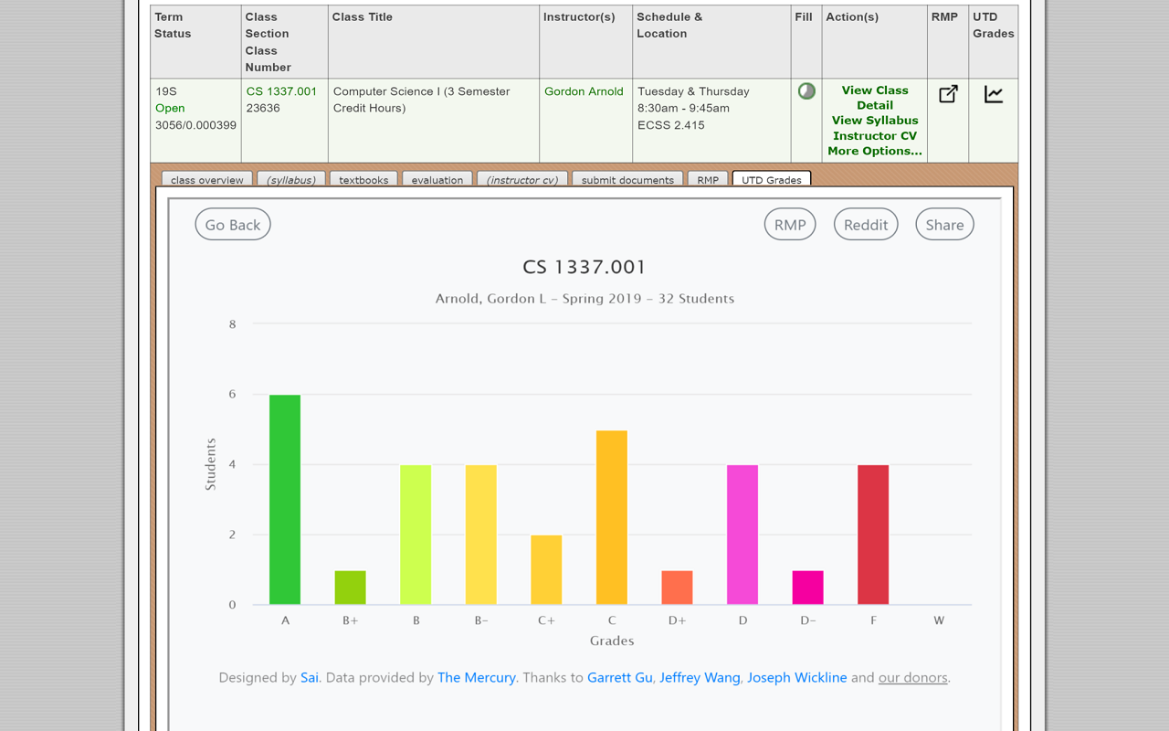Click the Sai designer link

(x=310, y=678)
